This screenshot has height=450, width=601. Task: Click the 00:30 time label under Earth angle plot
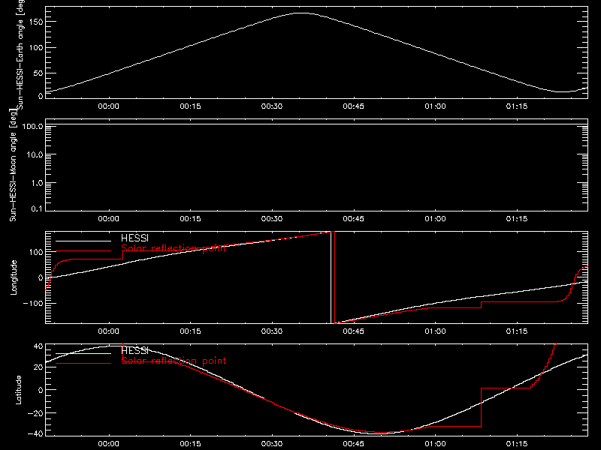pyautogui.click(x=272, y=106)
